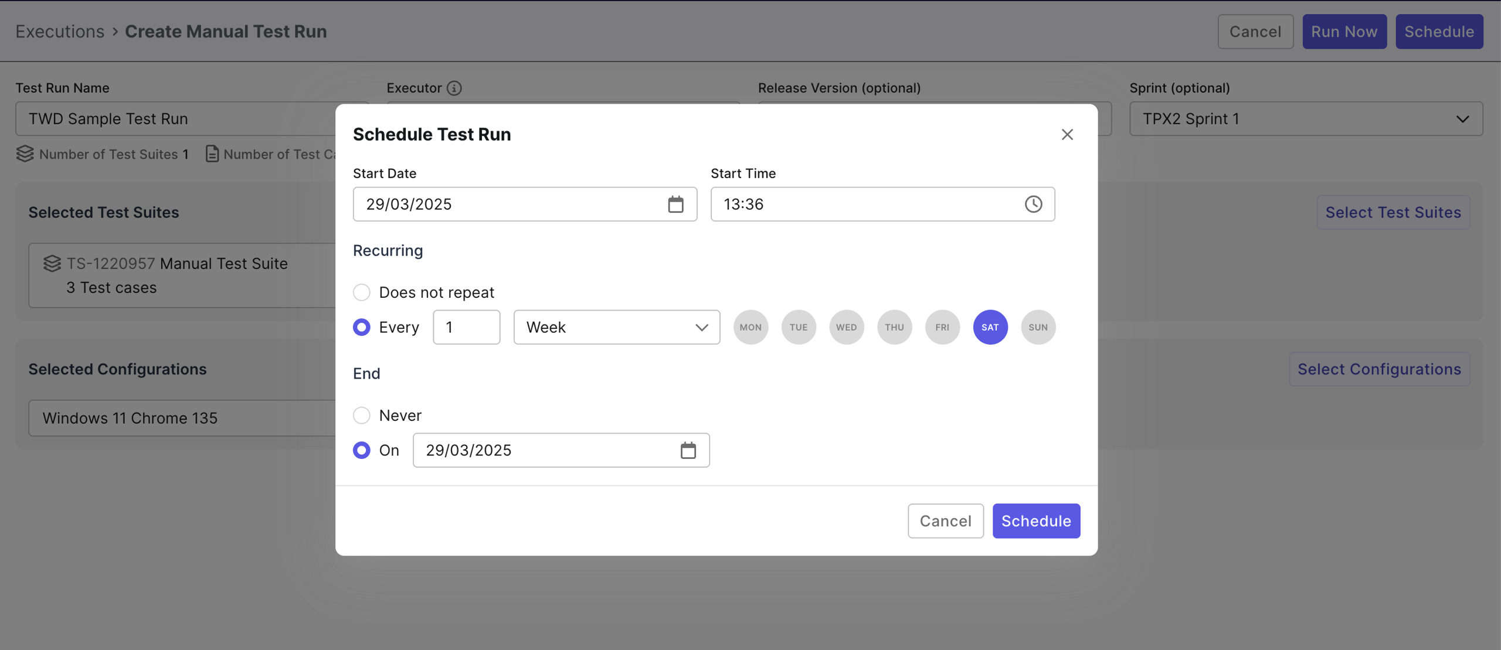Click the document icon beside Number of Test Cases
1501x650 pixels.
212,154
